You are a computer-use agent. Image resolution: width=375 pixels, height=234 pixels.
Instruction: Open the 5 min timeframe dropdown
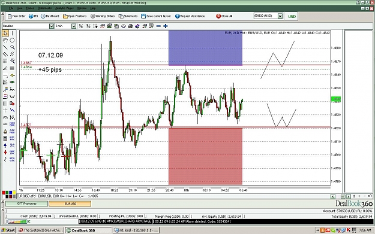(74, 26)
